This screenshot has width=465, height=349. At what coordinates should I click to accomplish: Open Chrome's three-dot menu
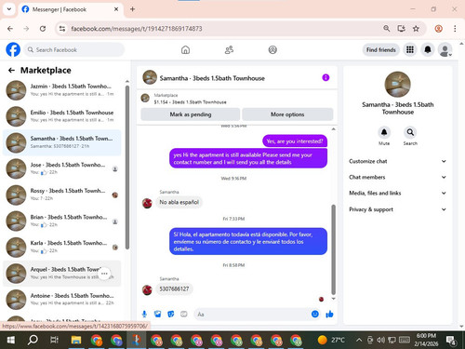coord(455,29)
